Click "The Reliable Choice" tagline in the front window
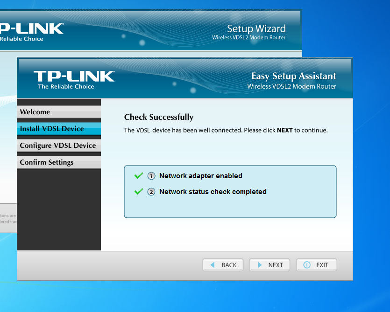This screenshot has width=390, height=312. [x=66, y=86]
